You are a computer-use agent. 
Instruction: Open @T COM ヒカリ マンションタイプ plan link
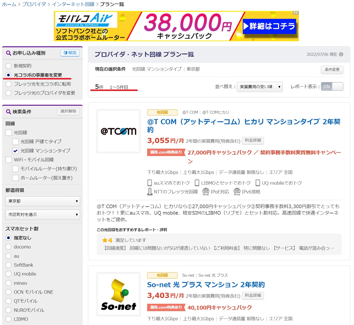tap(244, 126)
